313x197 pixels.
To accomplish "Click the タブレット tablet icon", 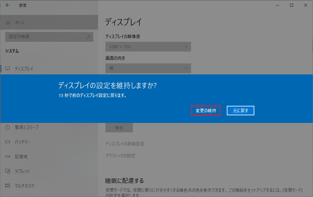I will pos(8,171).
